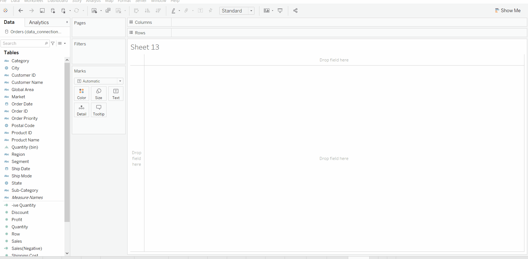
Task: Sort descending using the toolbar icon
Action: pos(158,11)
